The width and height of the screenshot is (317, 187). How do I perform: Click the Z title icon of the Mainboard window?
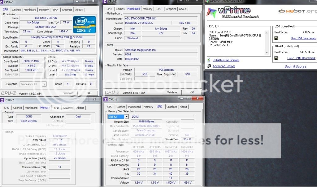pyautogui.click(x=105, y=2)
